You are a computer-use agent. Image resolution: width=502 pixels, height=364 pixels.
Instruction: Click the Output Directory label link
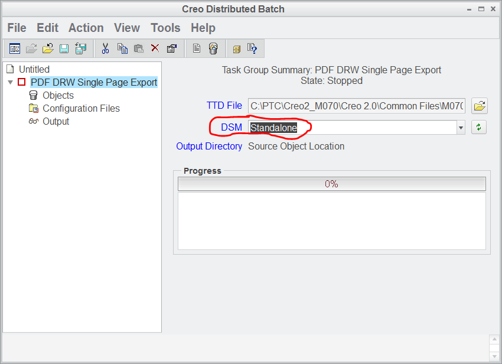[x=209, y=146]
